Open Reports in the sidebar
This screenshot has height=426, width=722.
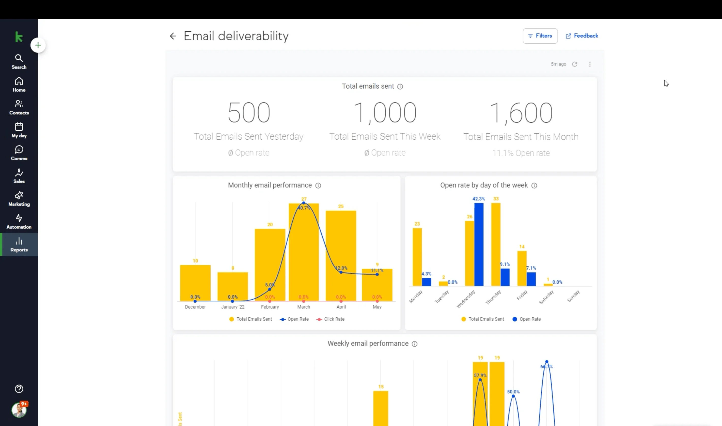tap(19, 244)
